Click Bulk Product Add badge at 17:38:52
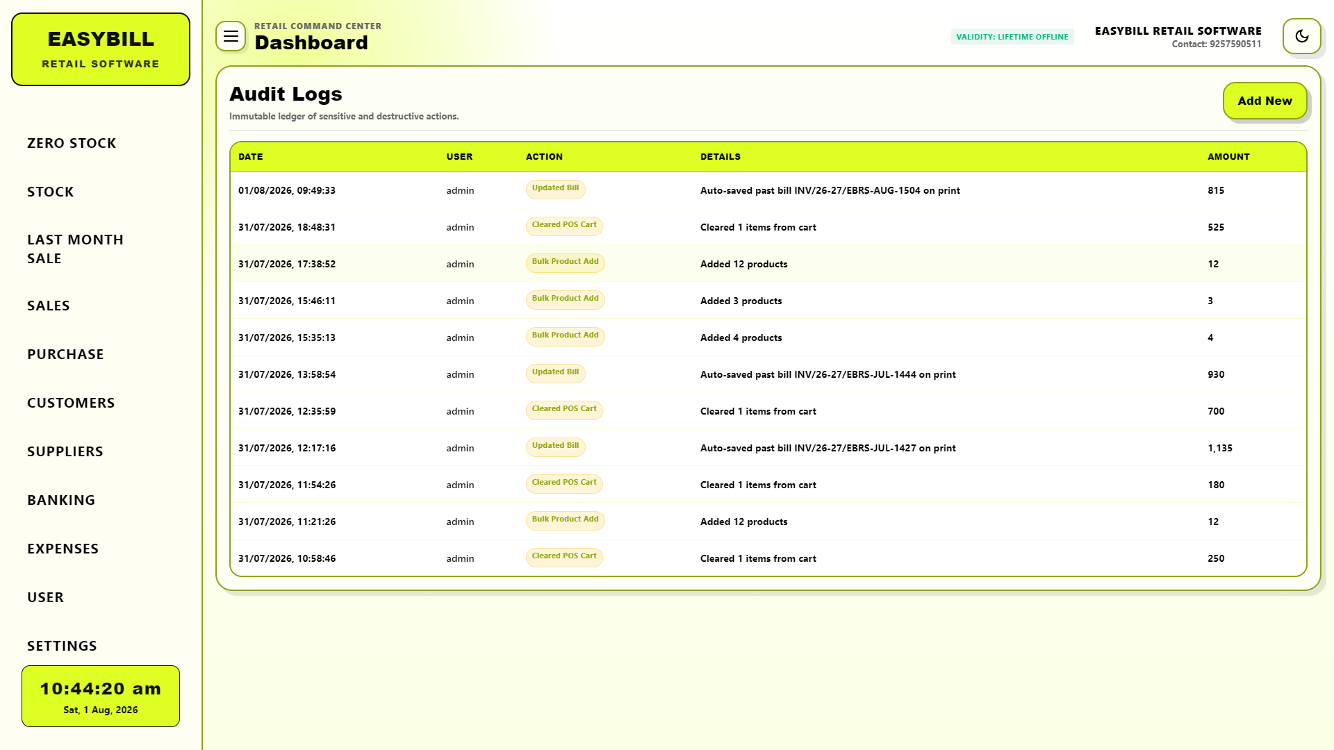 (565, 262)
